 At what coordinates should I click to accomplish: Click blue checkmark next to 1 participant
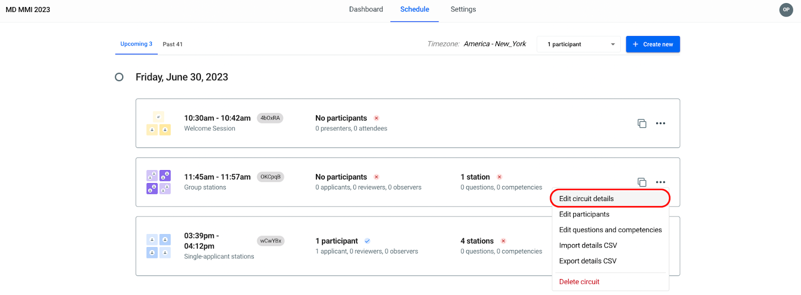(367, 241)
